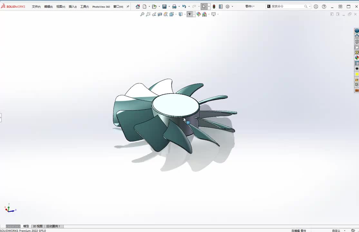Viewport: 359px width, 232px height.
Task: Expand the Undo history dropdown arrow
Action: [189, 7]
